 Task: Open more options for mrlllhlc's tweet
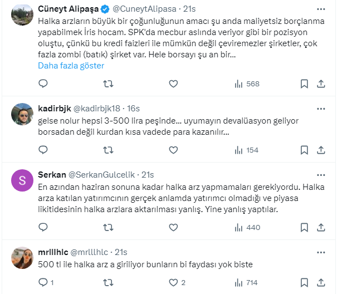tap(321, 252)
